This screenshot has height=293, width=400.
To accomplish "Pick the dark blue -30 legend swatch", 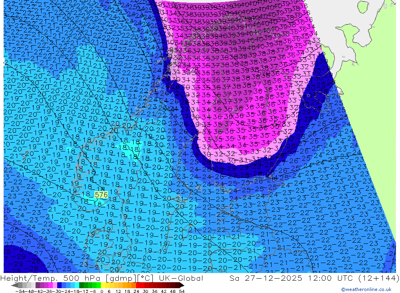I will [x=60, y=285].
